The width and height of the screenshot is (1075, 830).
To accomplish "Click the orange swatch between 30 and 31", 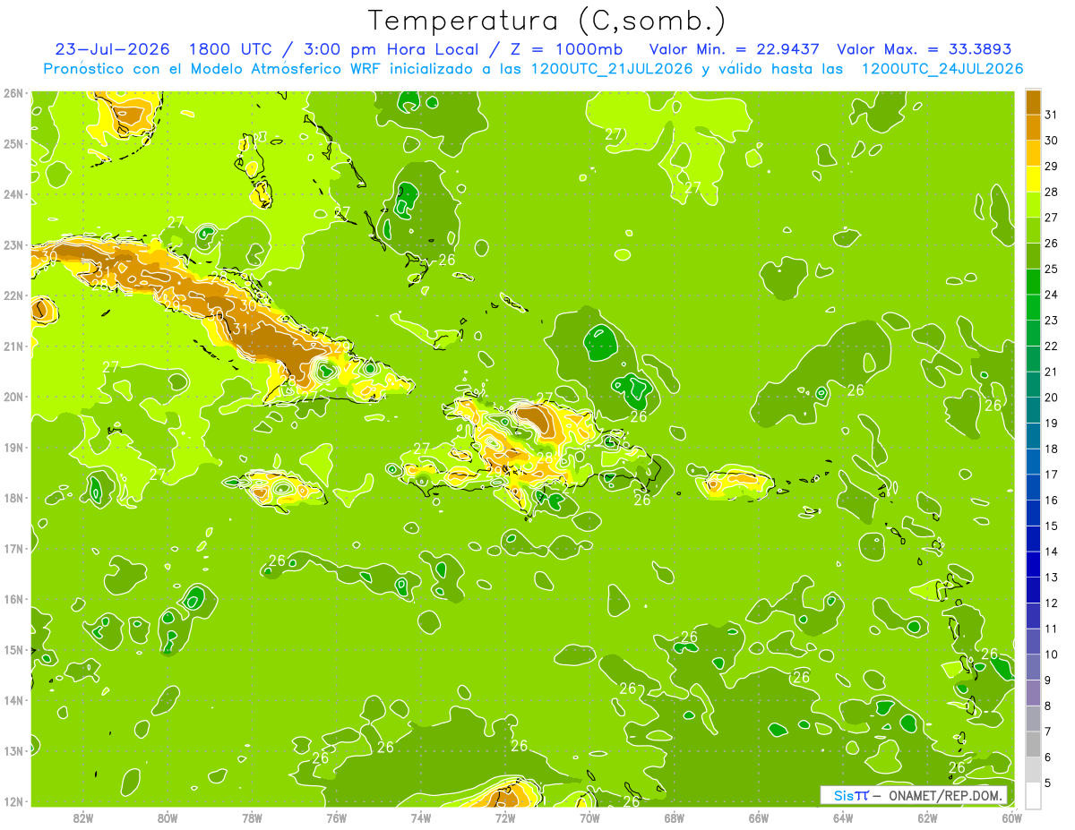I will pos(1033,127).
